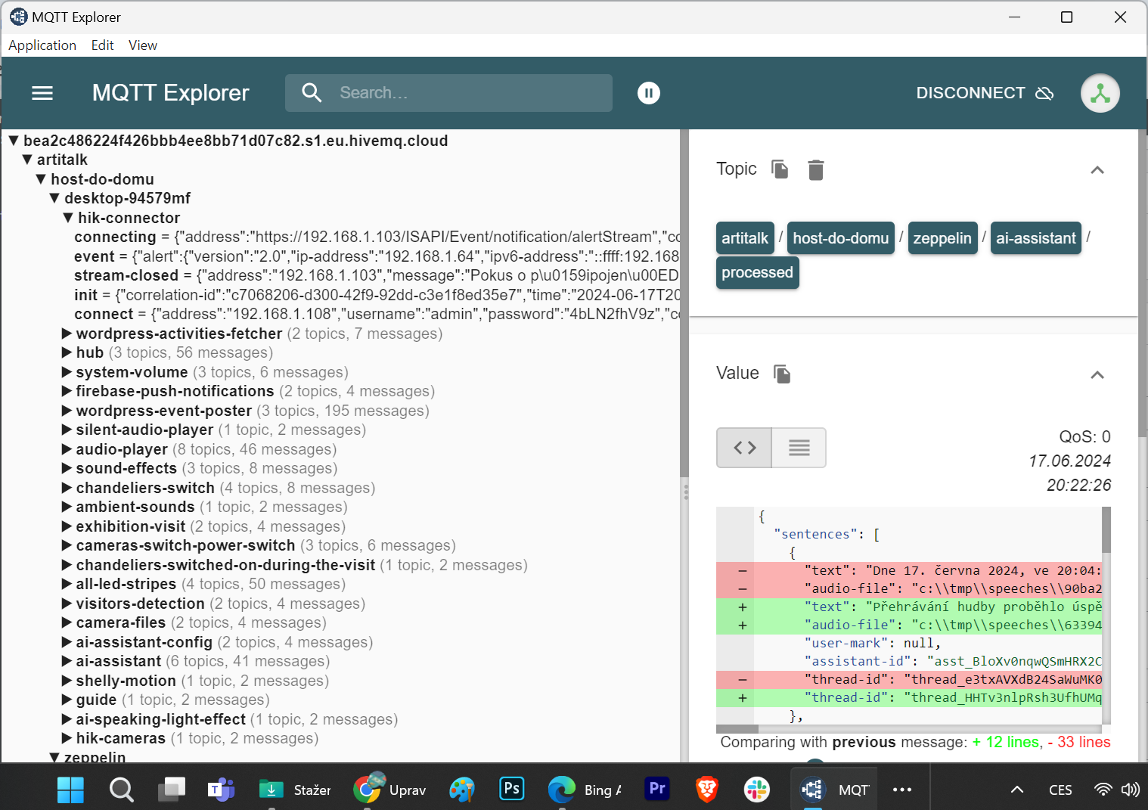Expand the exhibition-visit topic

67,526
